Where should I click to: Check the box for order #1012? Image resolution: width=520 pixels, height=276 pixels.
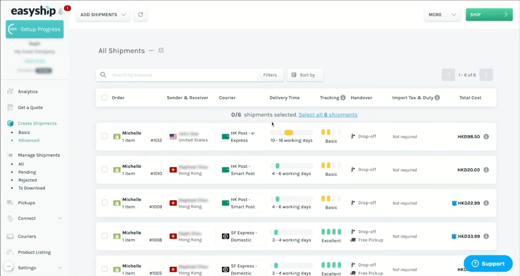104,136
